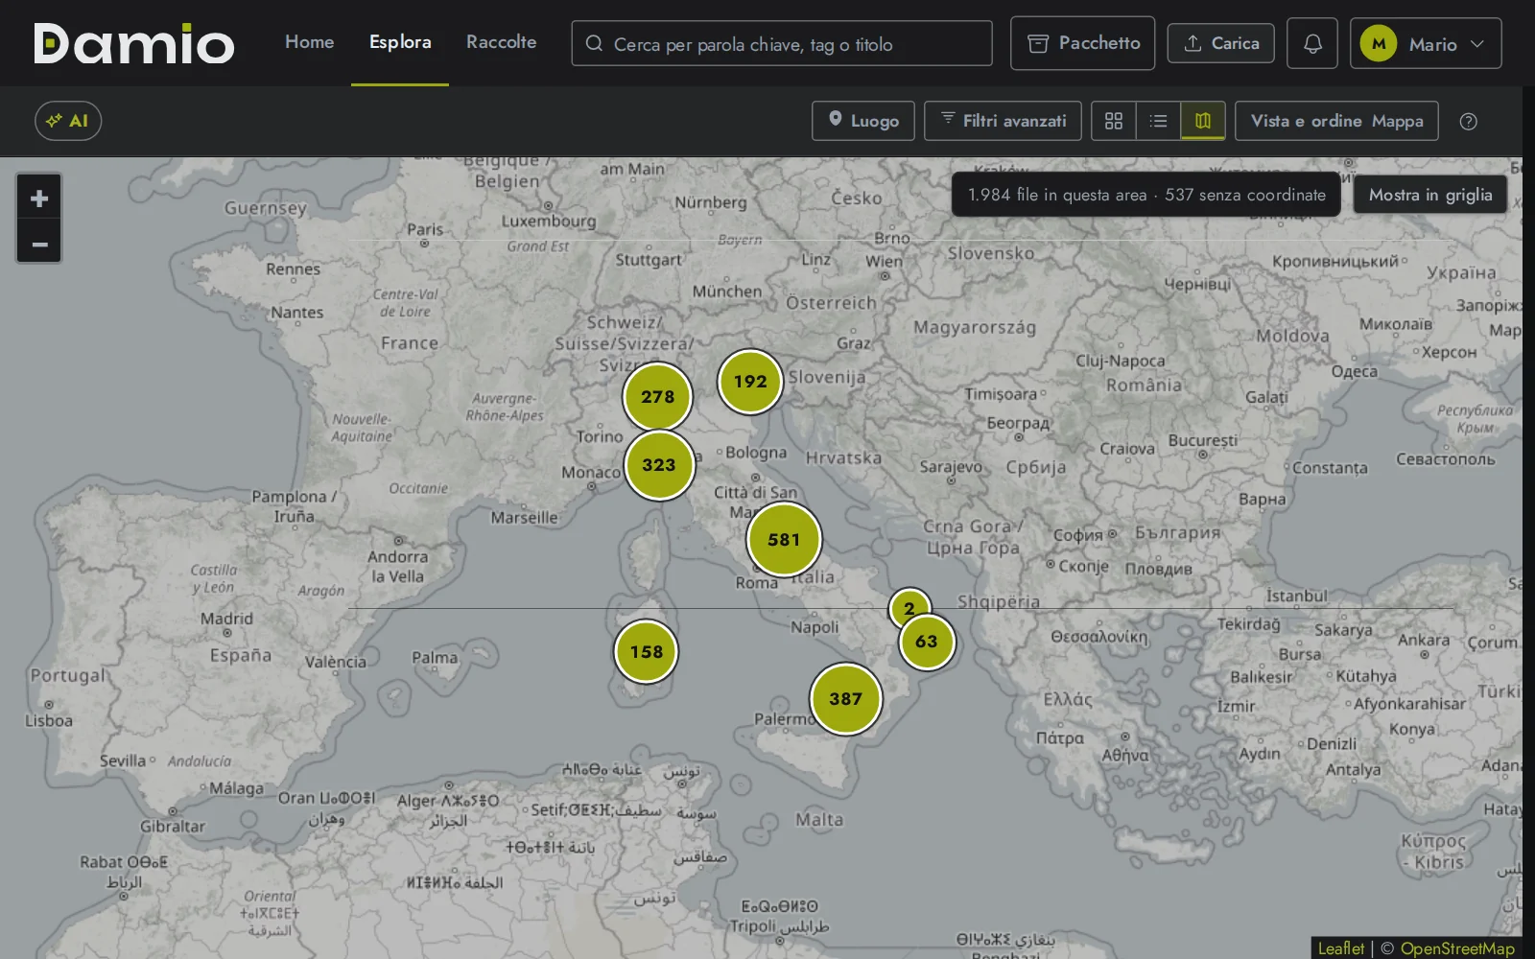Expand the Mario user menu

click(1426, 43)
